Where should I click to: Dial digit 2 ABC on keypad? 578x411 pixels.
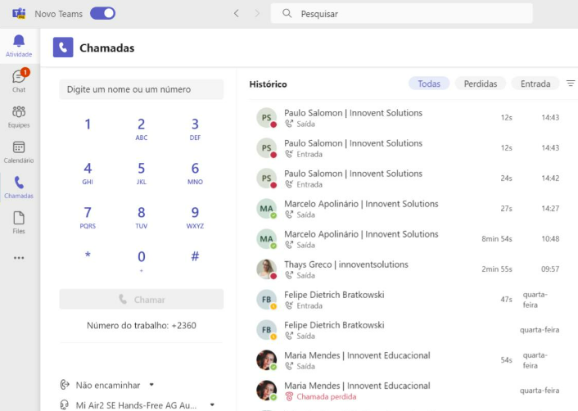click(x=142, y=129)
